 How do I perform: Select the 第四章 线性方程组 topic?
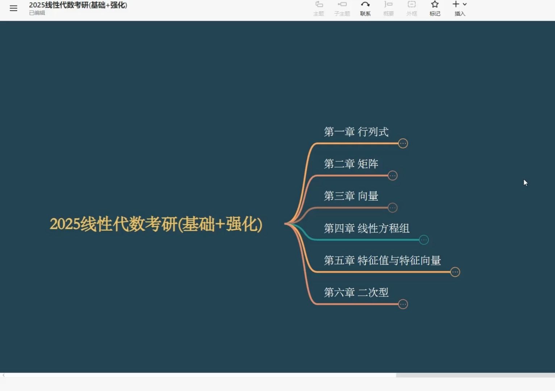pyautogui.click(x=367, y=228)
